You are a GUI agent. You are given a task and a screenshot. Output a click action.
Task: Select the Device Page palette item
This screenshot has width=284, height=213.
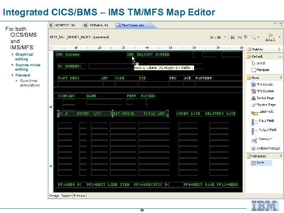pyautogui.click(x=263, y=98)
